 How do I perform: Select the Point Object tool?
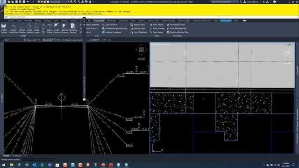[x=157, y=25]
